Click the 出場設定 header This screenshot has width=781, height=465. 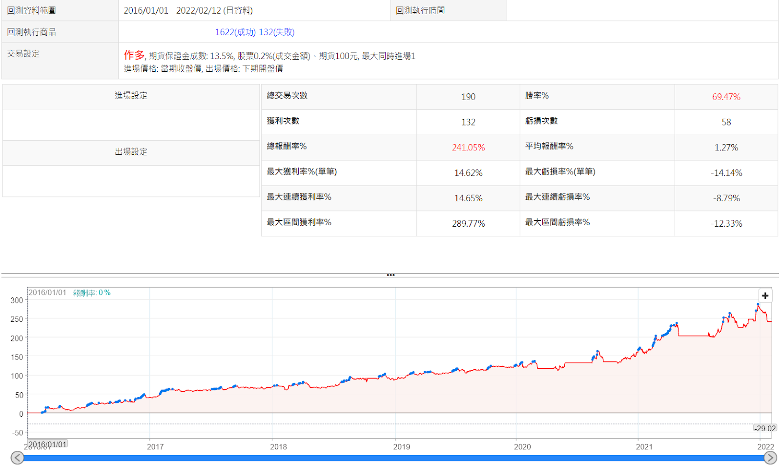131,152
